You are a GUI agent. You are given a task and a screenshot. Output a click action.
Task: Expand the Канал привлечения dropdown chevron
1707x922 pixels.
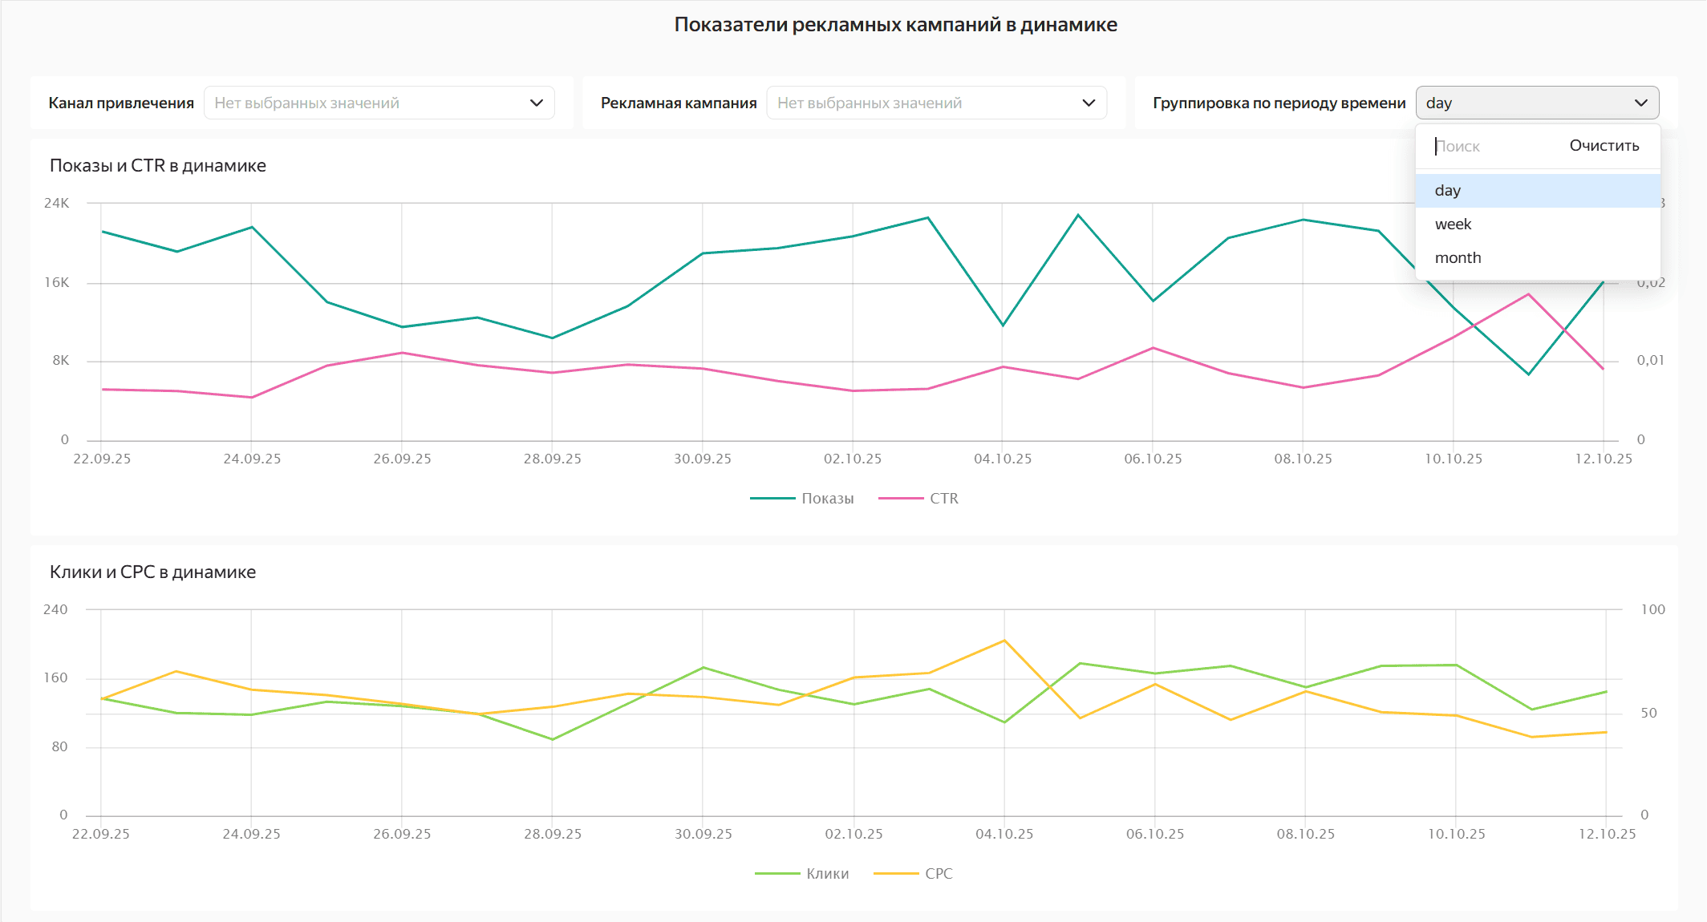(x=537, y=103)
